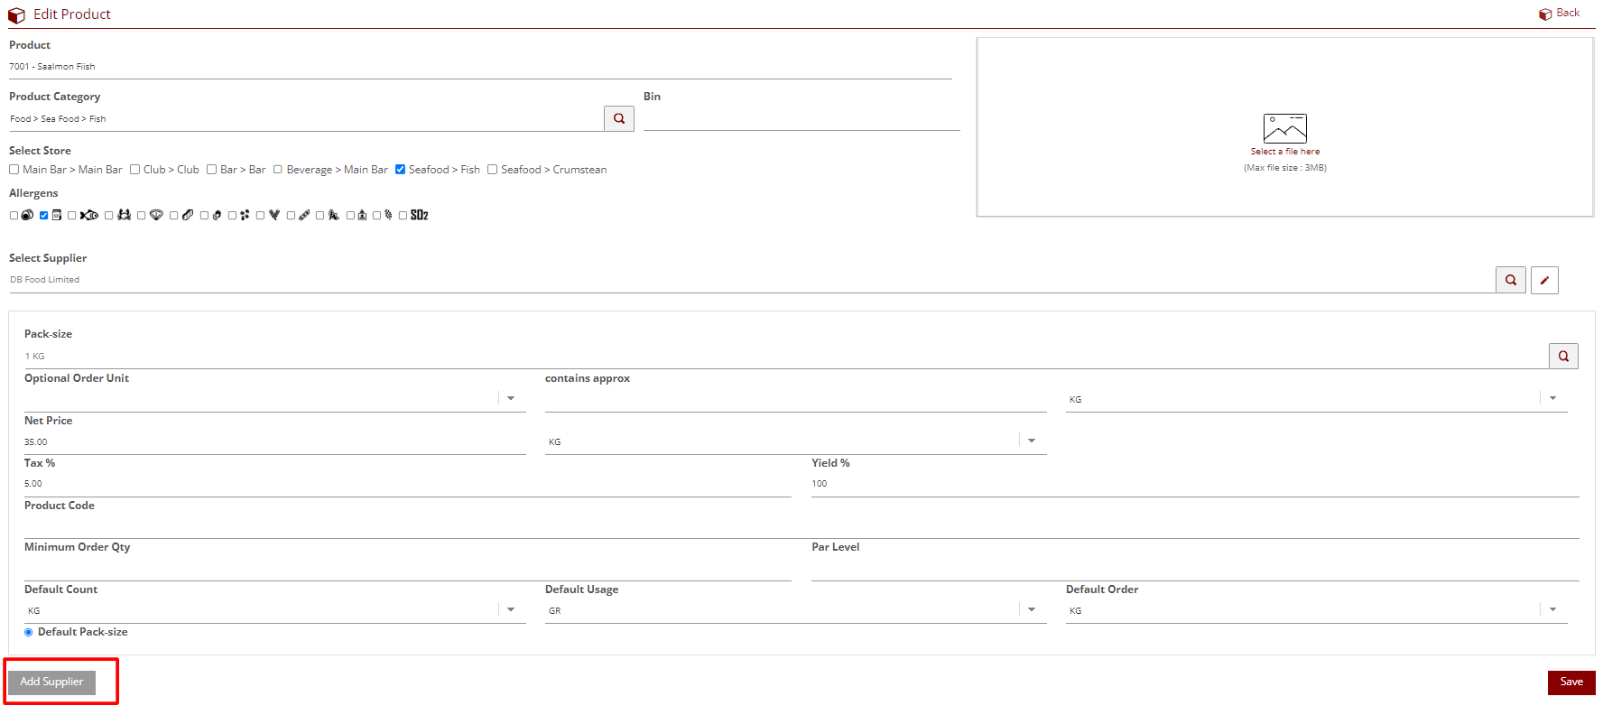The image size is (1603, 715).
Task: Uncheck the Seafood > Fish store checkbox
Action: tap(401, 170)
